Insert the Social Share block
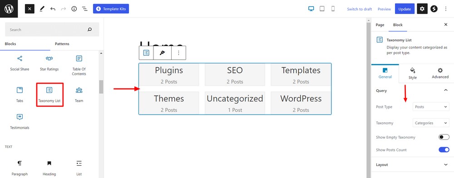The image size is (454, 178). (x=20, y=63)
